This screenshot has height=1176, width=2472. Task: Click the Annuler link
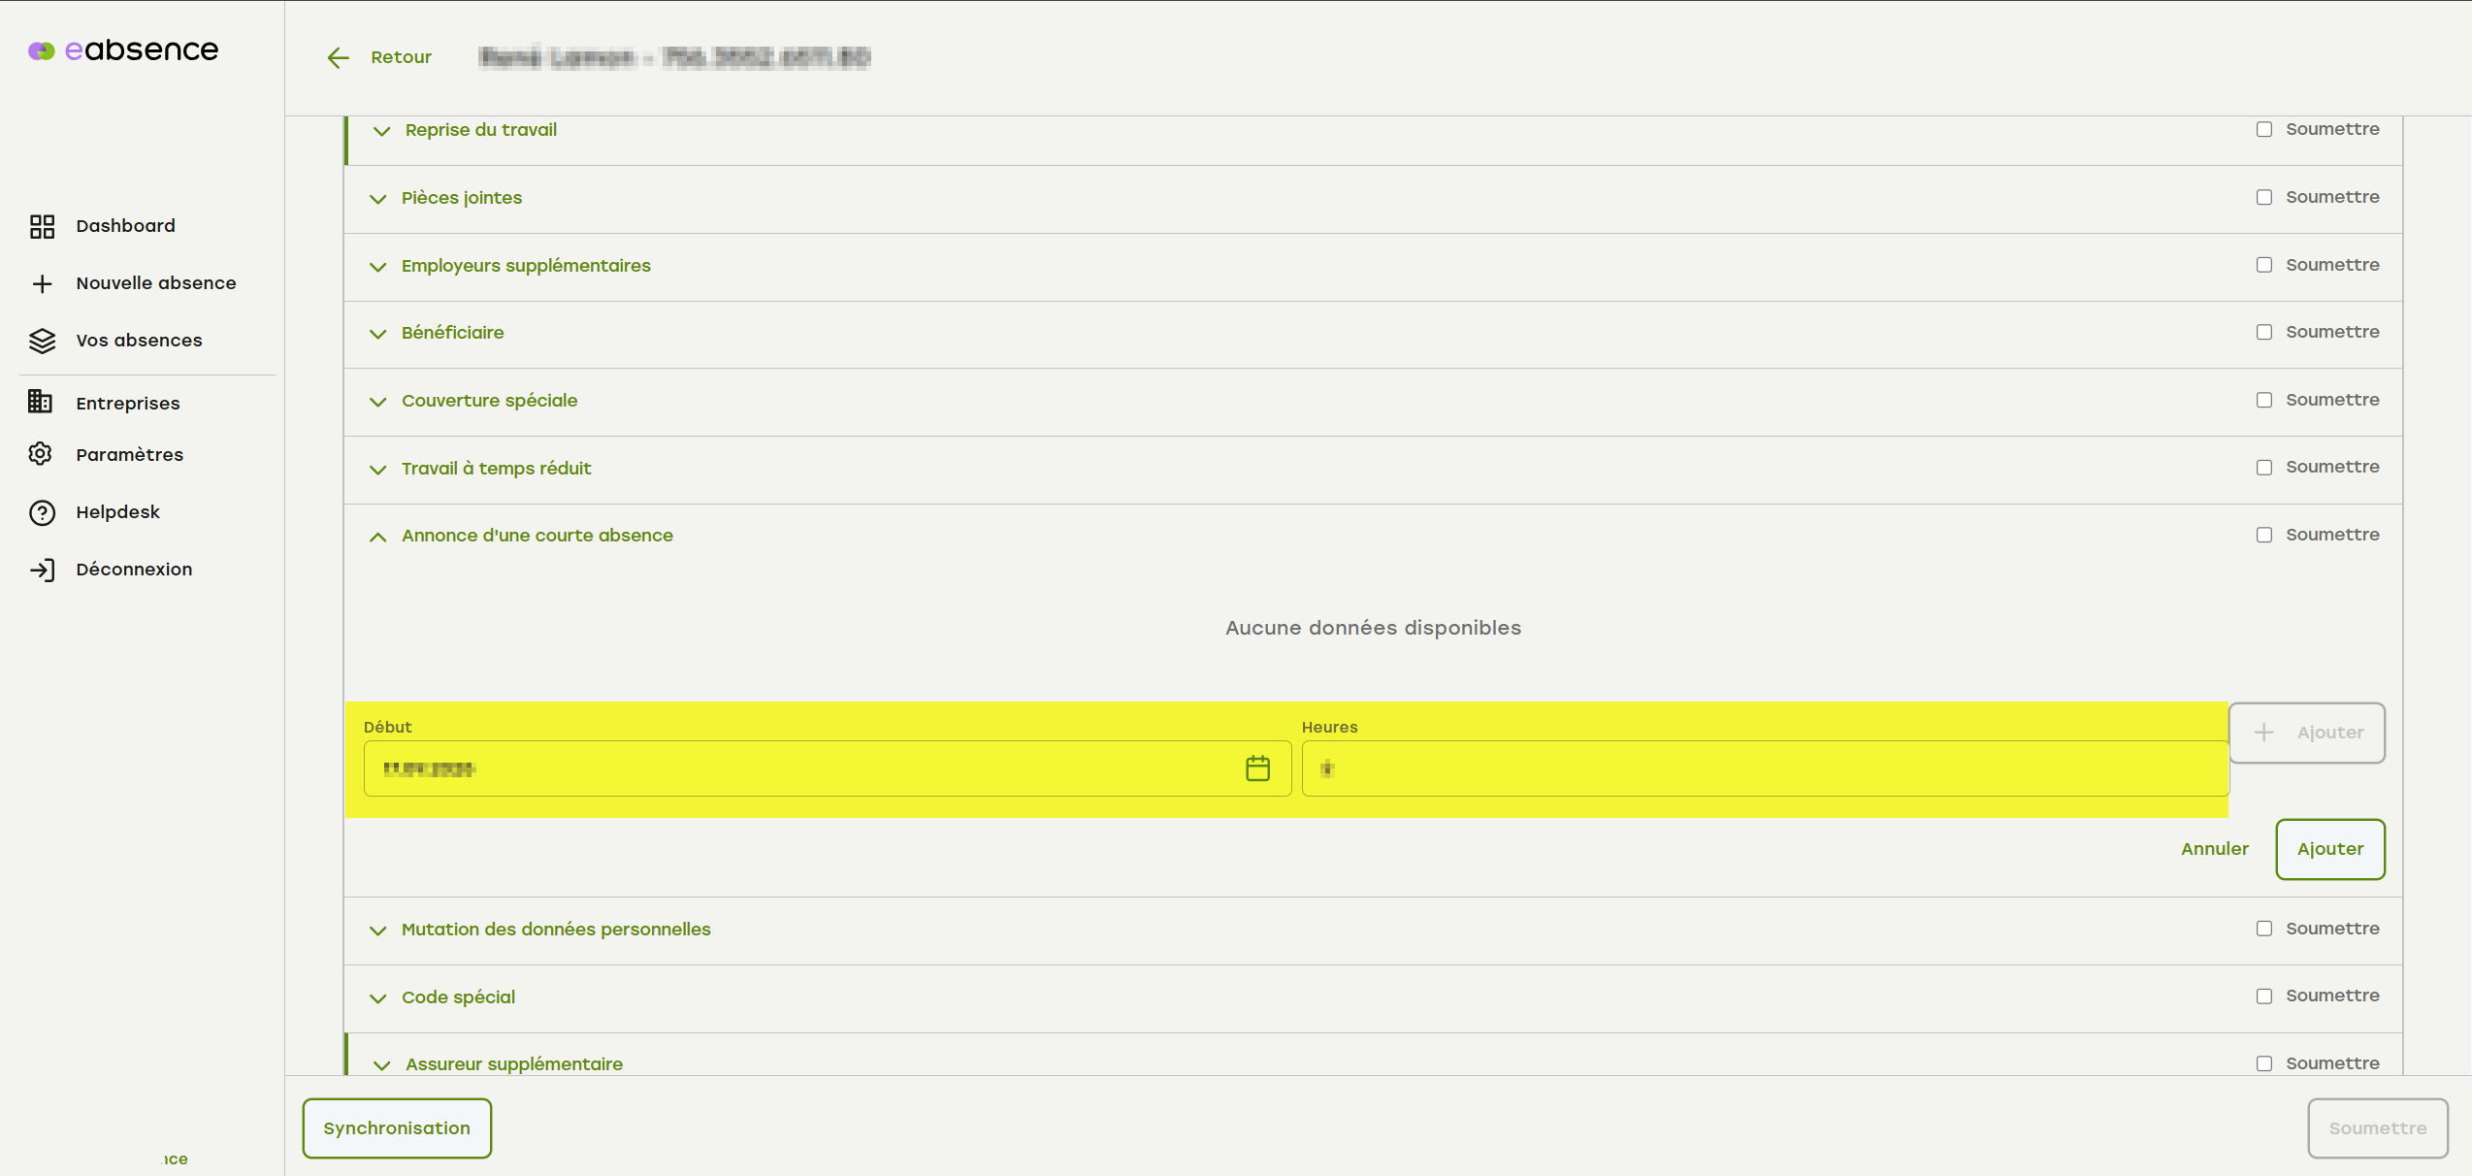point(2214,849)
